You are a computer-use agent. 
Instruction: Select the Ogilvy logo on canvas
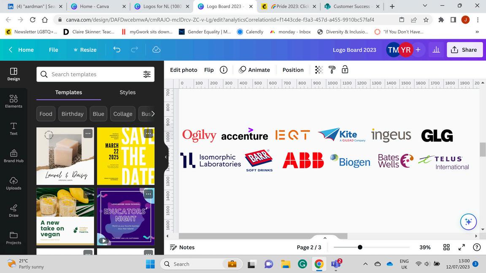click(x=199, y=135)
